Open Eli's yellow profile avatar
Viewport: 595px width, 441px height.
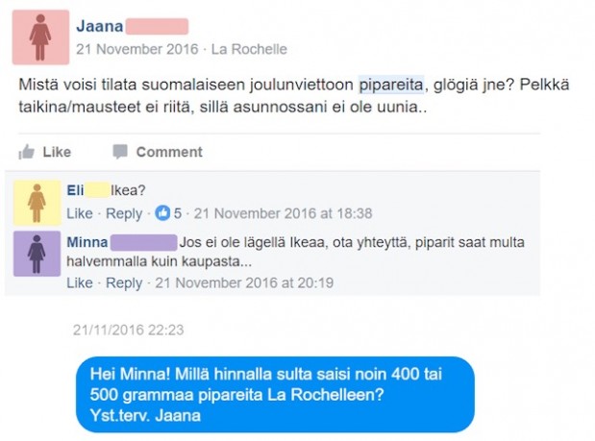click(37, 203)
